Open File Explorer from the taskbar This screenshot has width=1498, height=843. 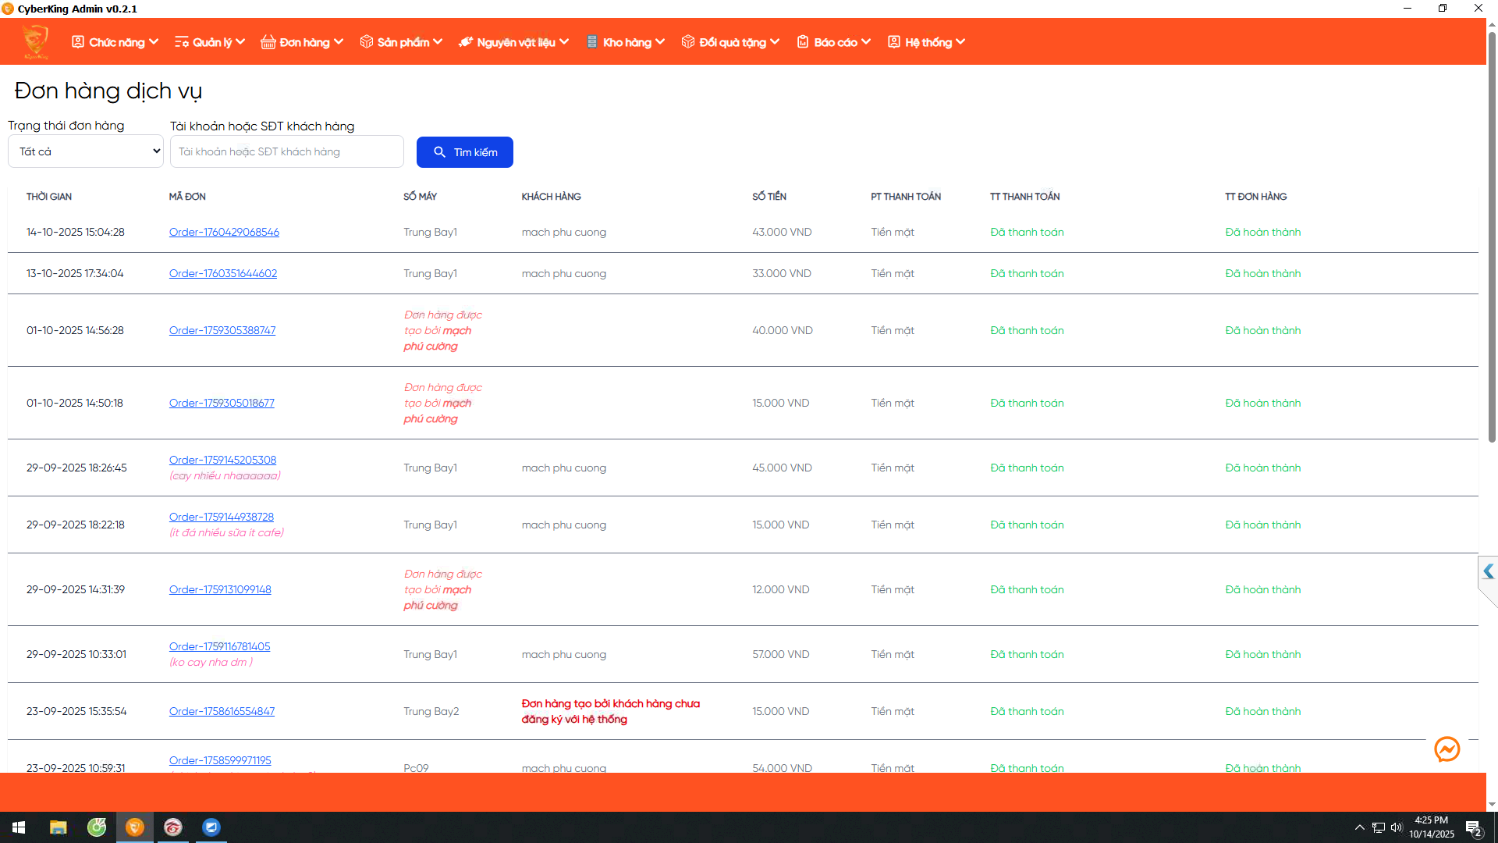pyautogui.click(x=58, y=827)
